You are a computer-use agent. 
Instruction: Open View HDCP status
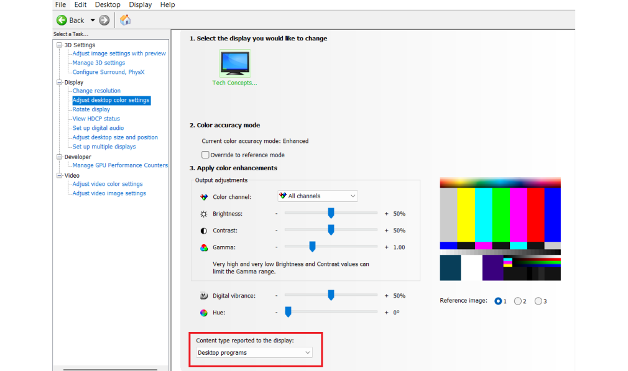96,119
